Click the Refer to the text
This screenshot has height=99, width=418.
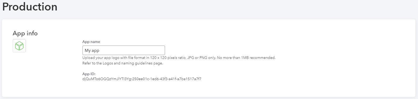tap(92, 63)
